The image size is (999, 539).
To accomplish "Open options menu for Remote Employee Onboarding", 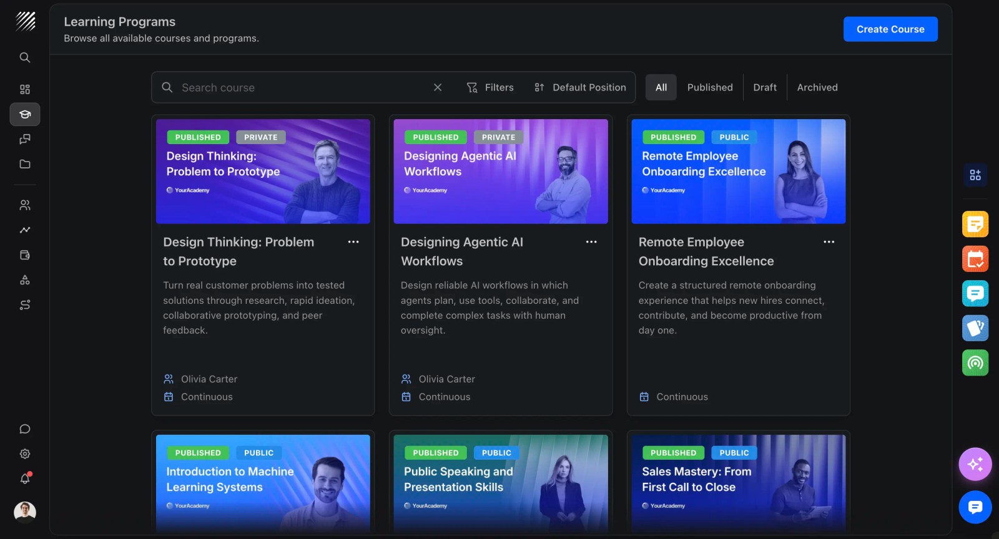I will click(x=829, y=242).
